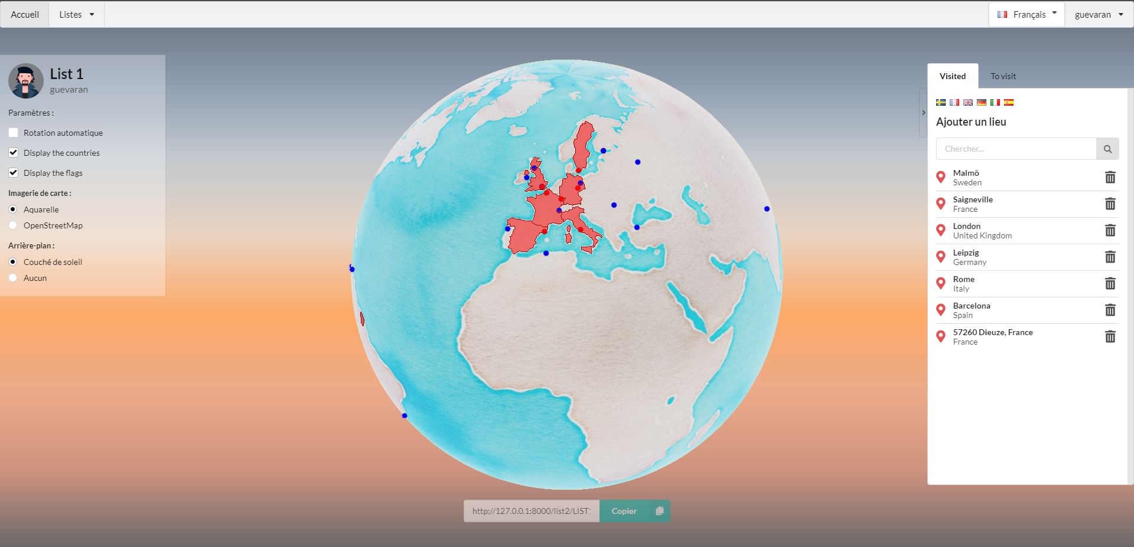This screenshot has height=547, width=1134.
Task: Uncheck Display the countries
Action: [x=14, y=153]
